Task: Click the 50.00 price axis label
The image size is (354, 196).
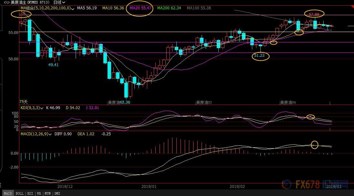Action: 13,59
